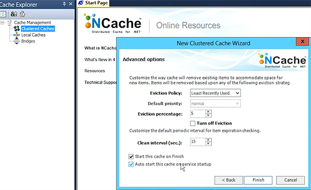Click the second Cache Explorer toolbar icon
The image size is (311, 190).
coord(14,14)
